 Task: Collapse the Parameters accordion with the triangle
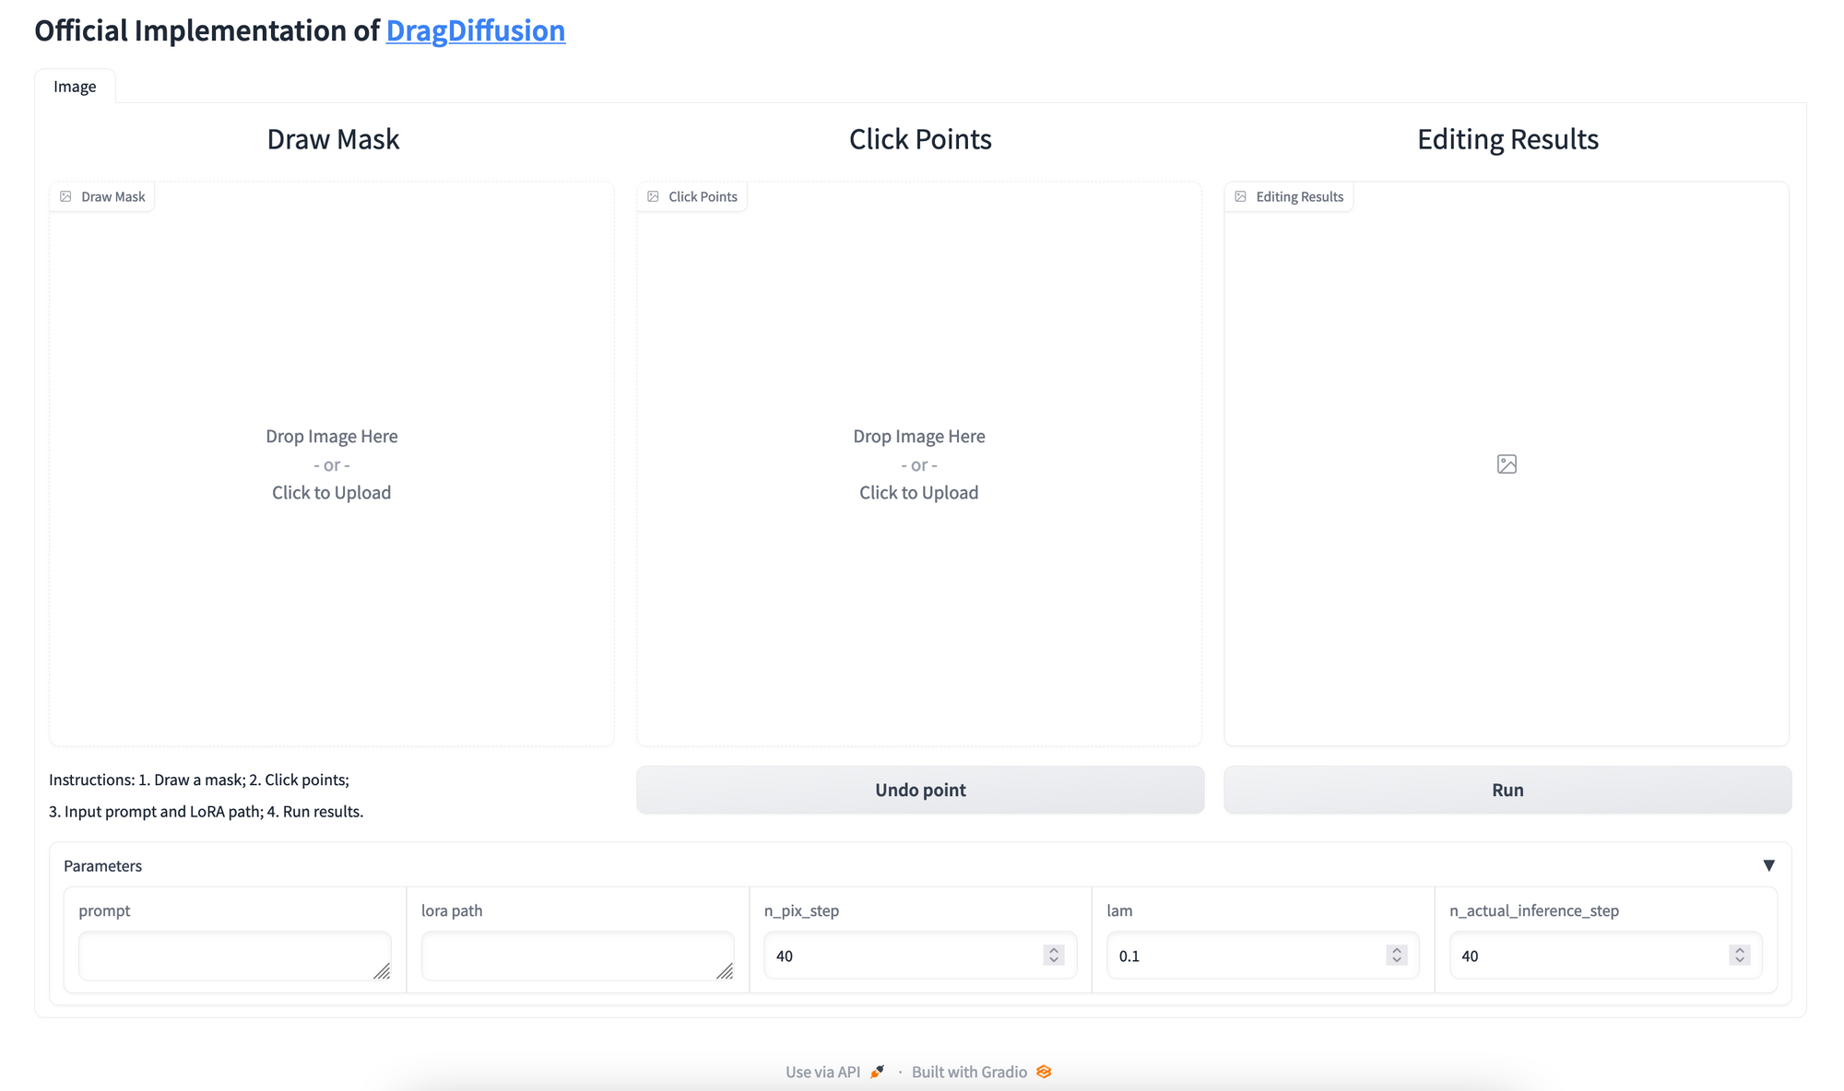[x=1768, y=865]
